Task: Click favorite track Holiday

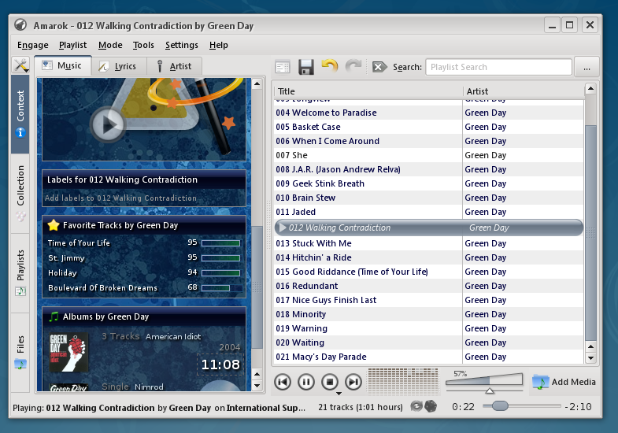Action: coord(62,272)
